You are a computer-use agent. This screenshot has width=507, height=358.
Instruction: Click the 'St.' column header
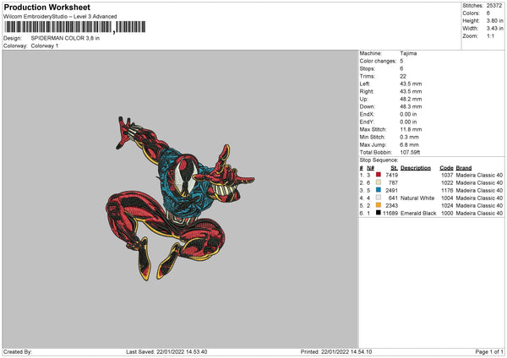click(394, 168)
